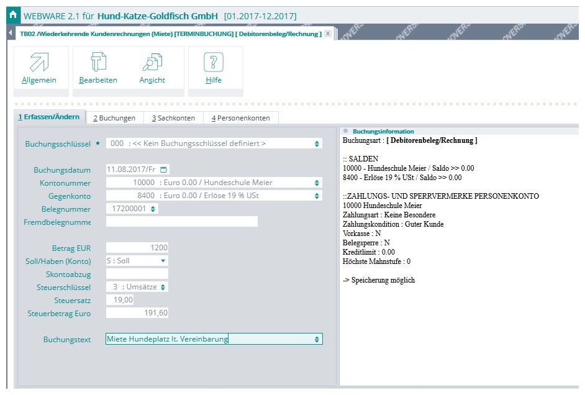Open Soll/Haben (Konto) selection
Screen dimensions: 585x395
pos(163,261)
